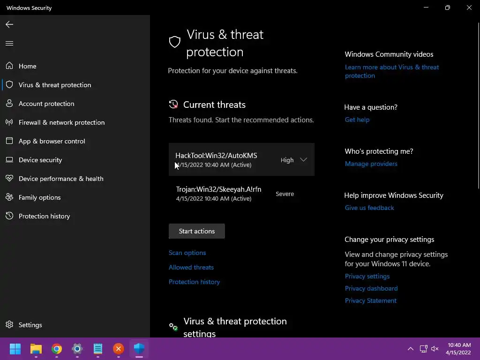
Task: Open Settings label in sidebar
Action: tap(30, 325)
